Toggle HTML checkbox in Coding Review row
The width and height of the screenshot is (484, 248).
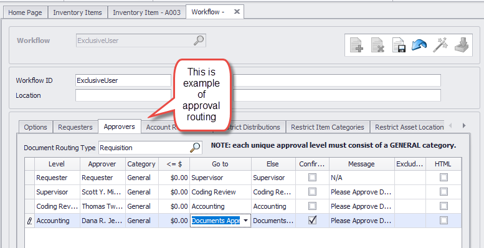[x=444, y=206]
